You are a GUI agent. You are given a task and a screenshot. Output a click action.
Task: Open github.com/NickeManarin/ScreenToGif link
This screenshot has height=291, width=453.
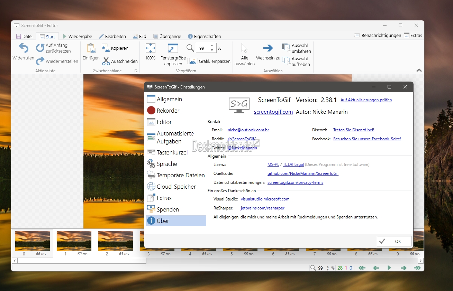tap(303, 173)
